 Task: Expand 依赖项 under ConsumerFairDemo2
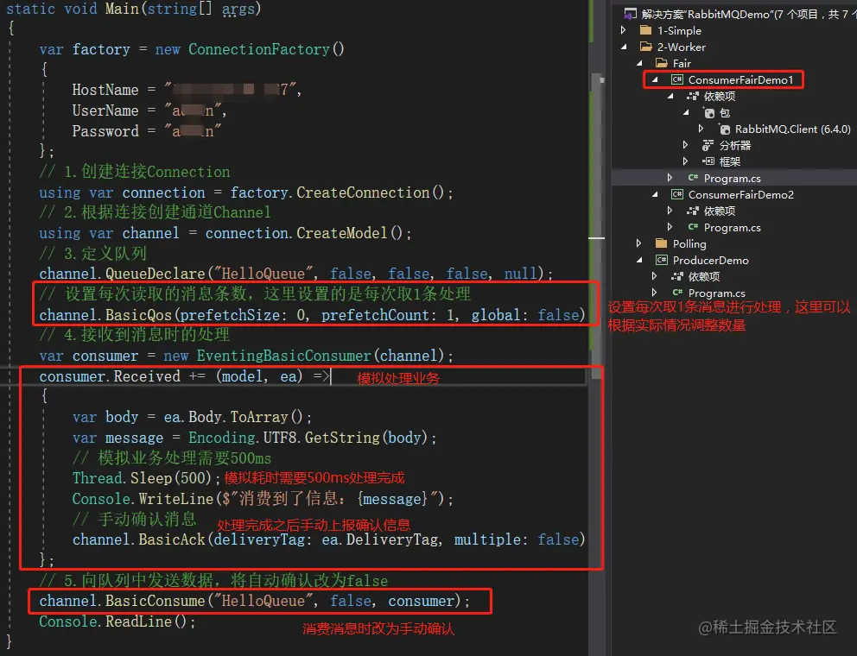pyautogui.click(x=670, y=211)
